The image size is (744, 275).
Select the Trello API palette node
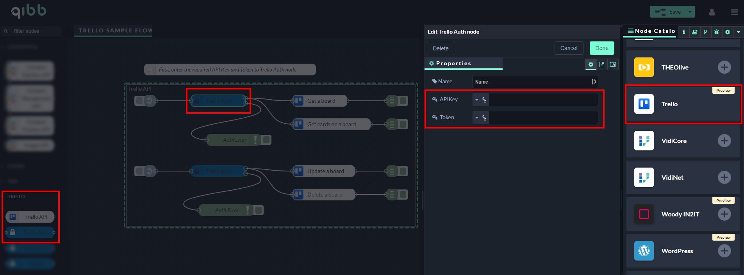(30, 217)
